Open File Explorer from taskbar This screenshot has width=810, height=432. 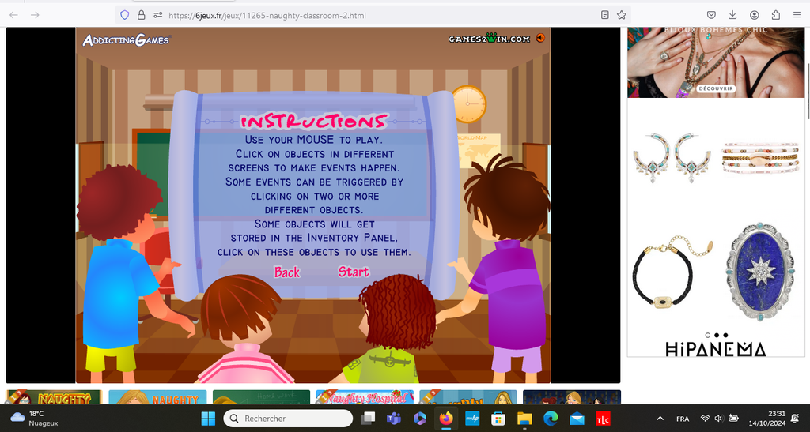point(524,418)
